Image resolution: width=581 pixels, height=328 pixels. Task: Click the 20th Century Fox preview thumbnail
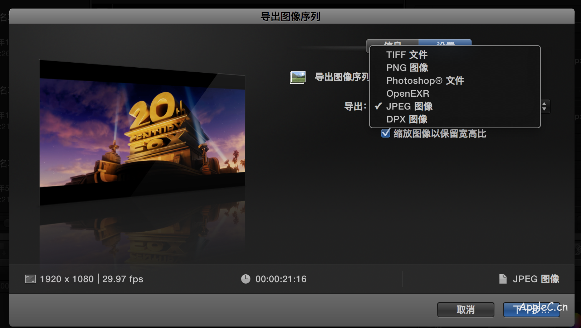(x=142, y=133)
